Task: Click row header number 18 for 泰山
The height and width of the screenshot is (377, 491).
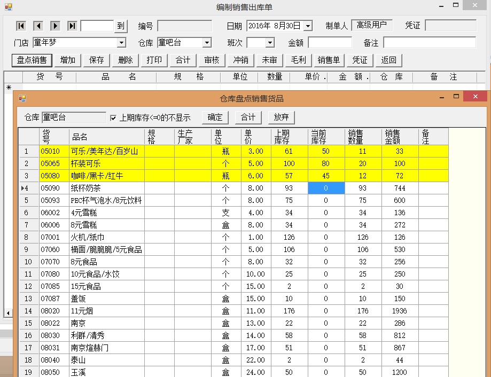Action: pyautogui.click(x=29, y=360)
